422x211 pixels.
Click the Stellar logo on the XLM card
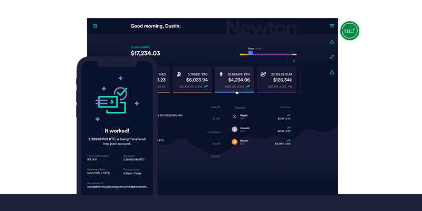coord(263,74)
